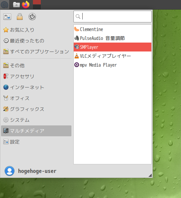
Task: Click the hogehoge-user name label
Action: (37, 171)
